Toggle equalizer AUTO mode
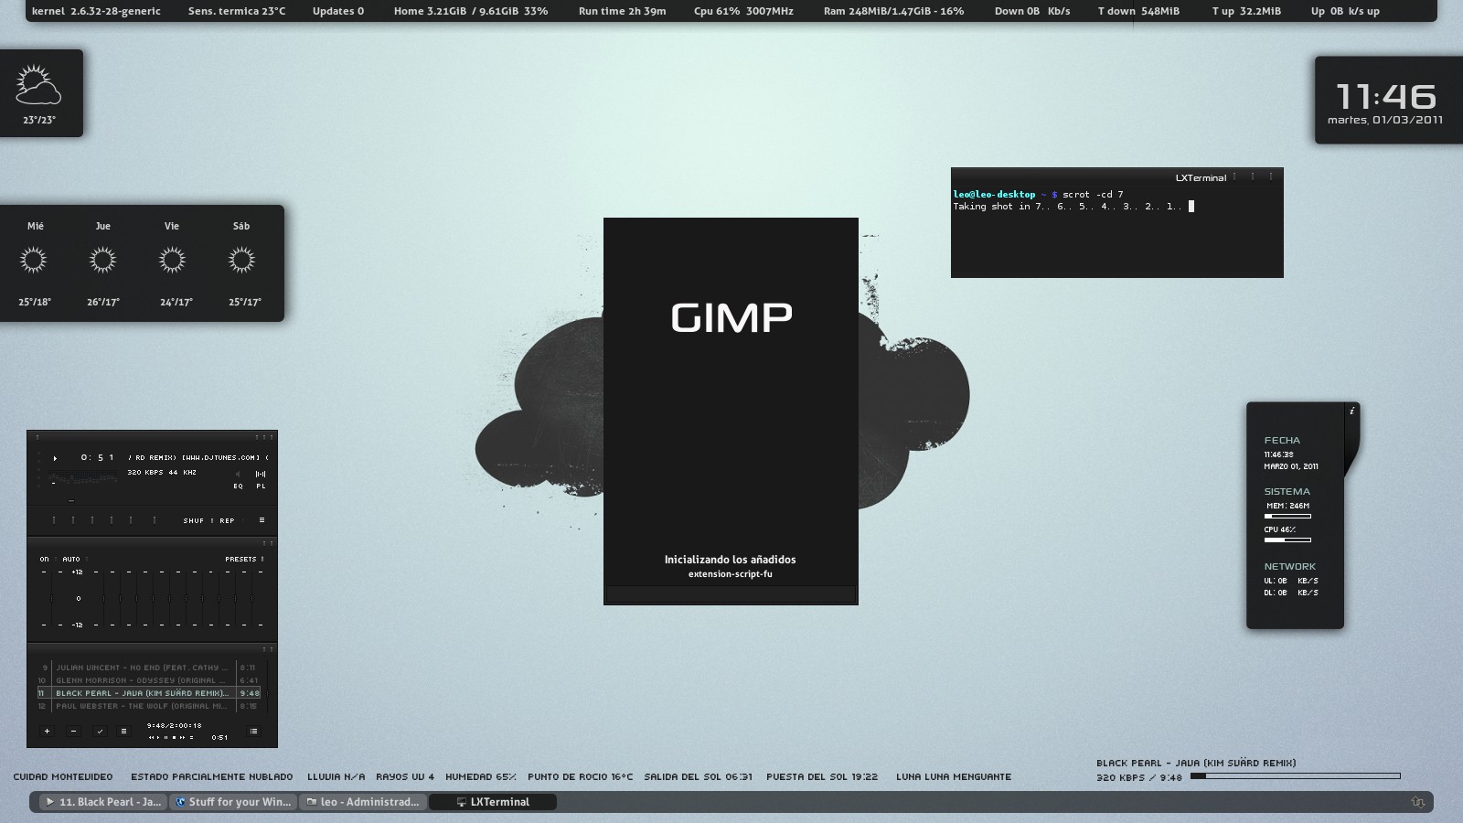The image size is (1463, 823). point(71,559)
